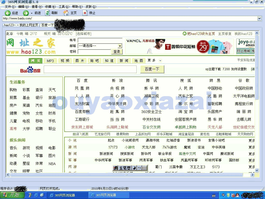
Task: Open the 邮箱 请选择 dropdown
Action: (x=100, y=46)
